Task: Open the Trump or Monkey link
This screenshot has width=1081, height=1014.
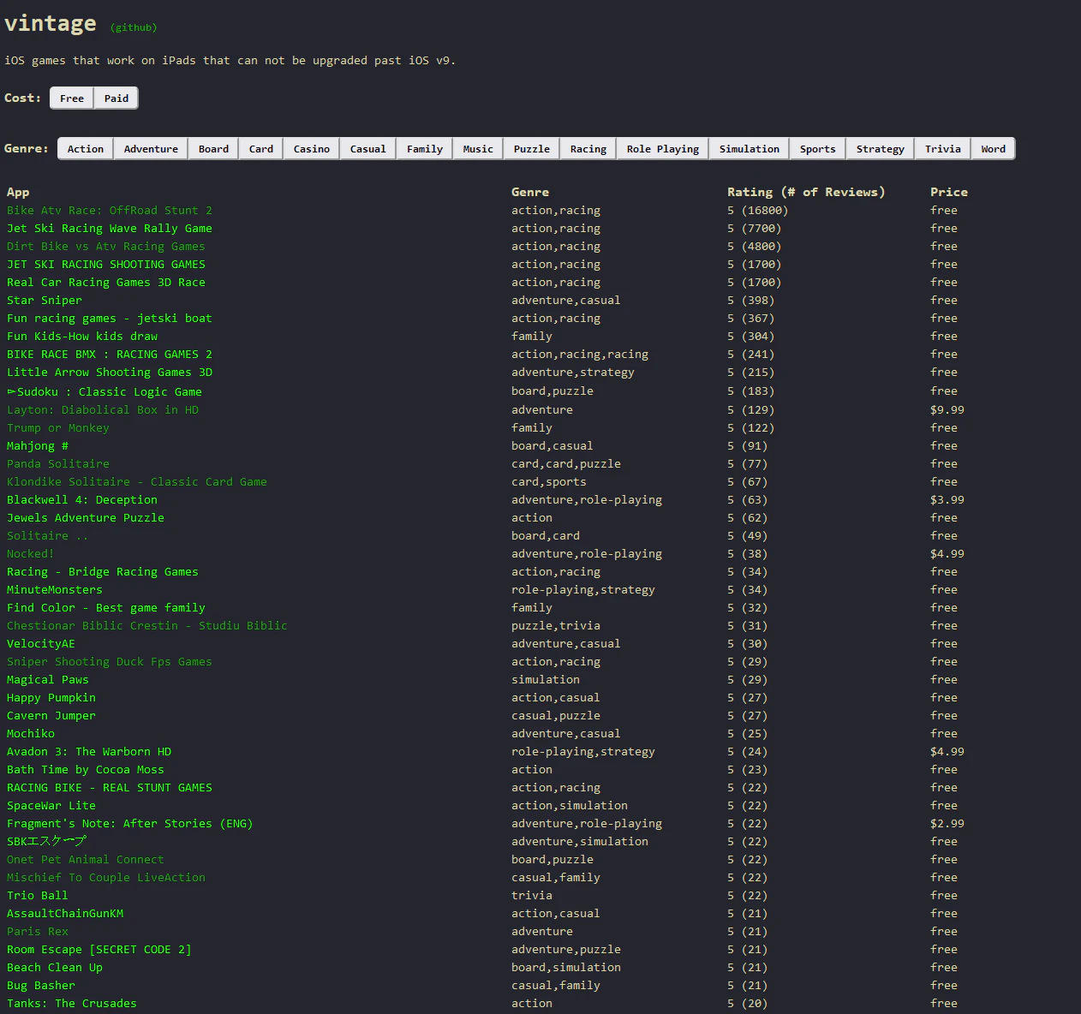Action: [58, 428]
